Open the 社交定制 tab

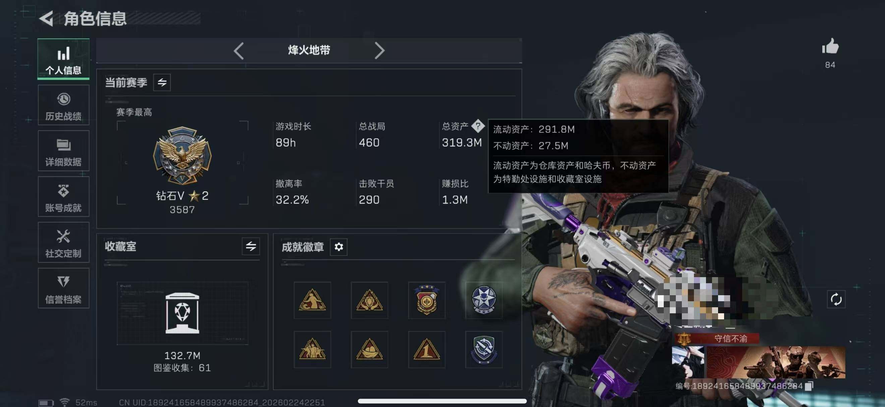pos(64,242)
